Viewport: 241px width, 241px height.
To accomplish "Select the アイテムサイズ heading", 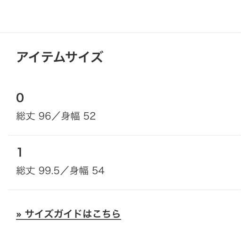I will pos(60,57).
